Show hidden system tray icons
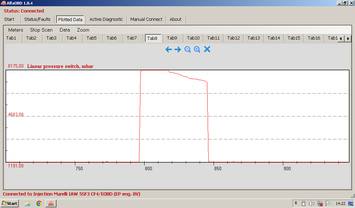Image resolution: width=355 pixels, height=208 pixels. tap(296, 203)
